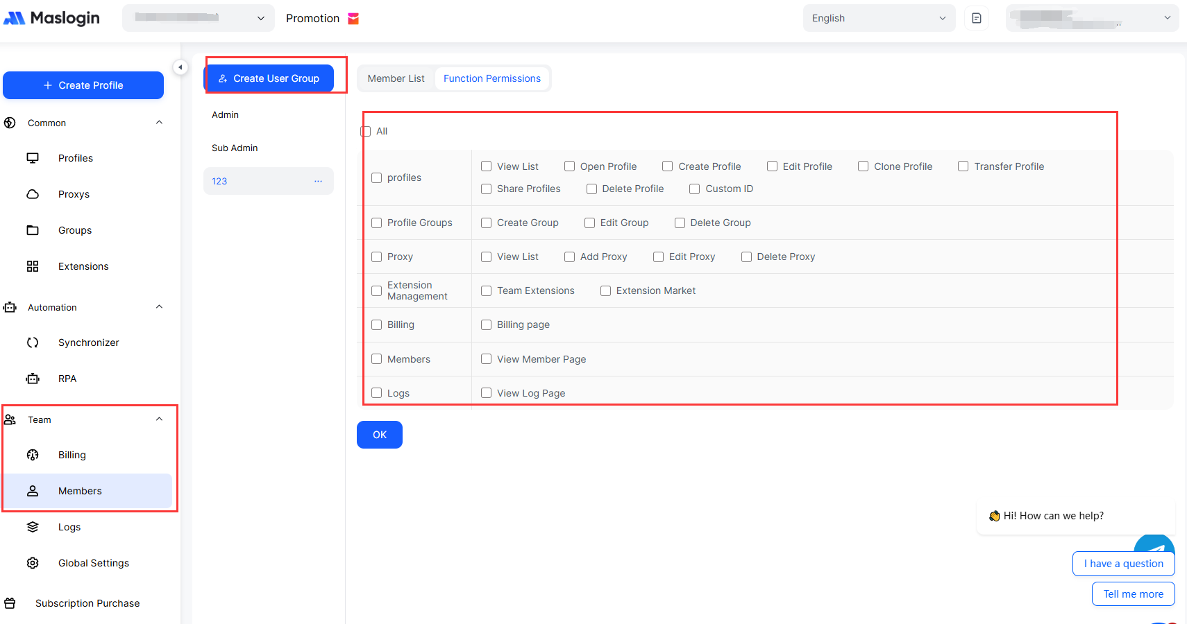Click the sidebar collapse arrow icon
This screenshot has width=1187, height=624.
coord(180,67)
